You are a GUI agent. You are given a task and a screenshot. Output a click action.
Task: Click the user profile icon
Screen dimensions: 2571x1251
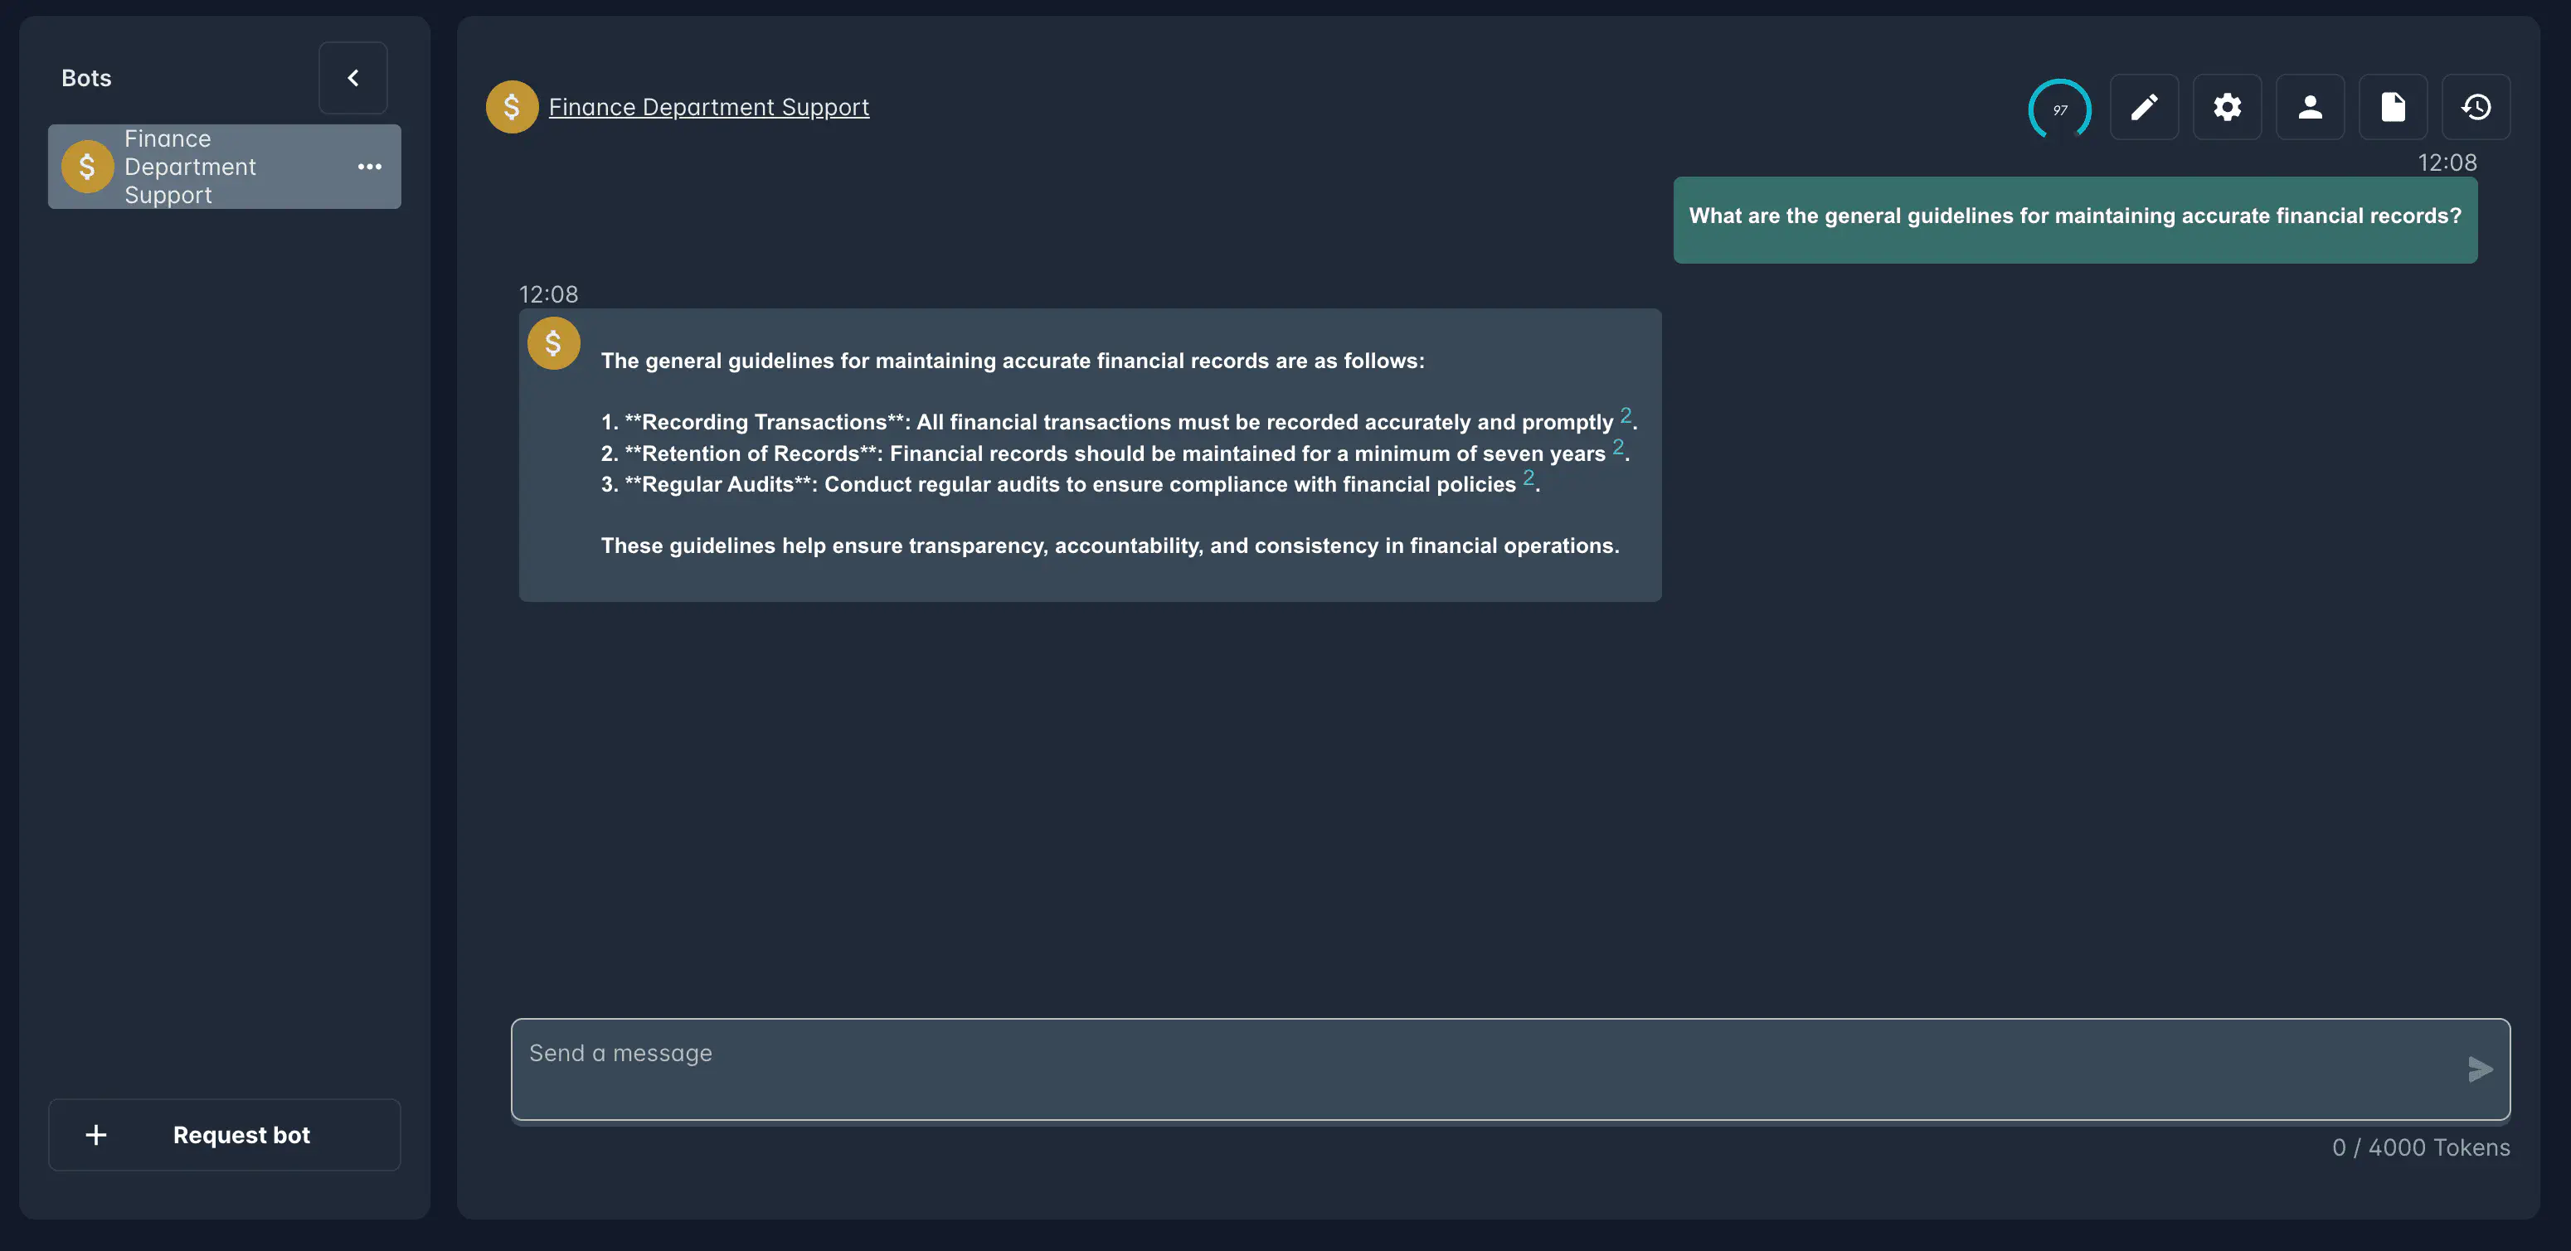(2310, 107)
